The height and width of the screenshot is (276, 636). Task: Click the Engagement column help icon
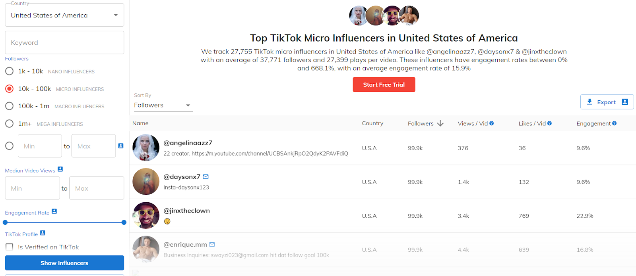[x=615, y=123]
